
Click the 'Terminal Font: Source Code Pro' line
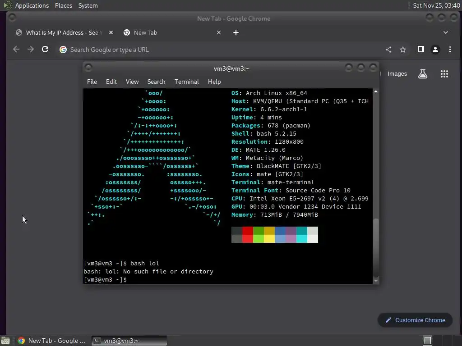pyautogui.click(x=291, y=191)
